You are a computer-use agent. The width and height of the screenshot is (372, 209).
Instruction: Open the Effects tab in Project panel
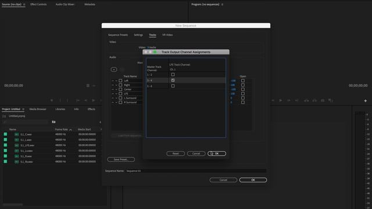click(91, 109)
